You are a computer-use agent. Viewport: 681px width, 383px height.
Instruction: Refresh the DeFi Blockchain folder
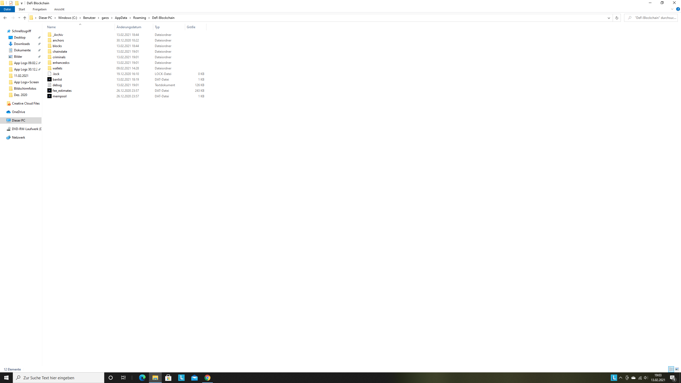click(617, 18)
